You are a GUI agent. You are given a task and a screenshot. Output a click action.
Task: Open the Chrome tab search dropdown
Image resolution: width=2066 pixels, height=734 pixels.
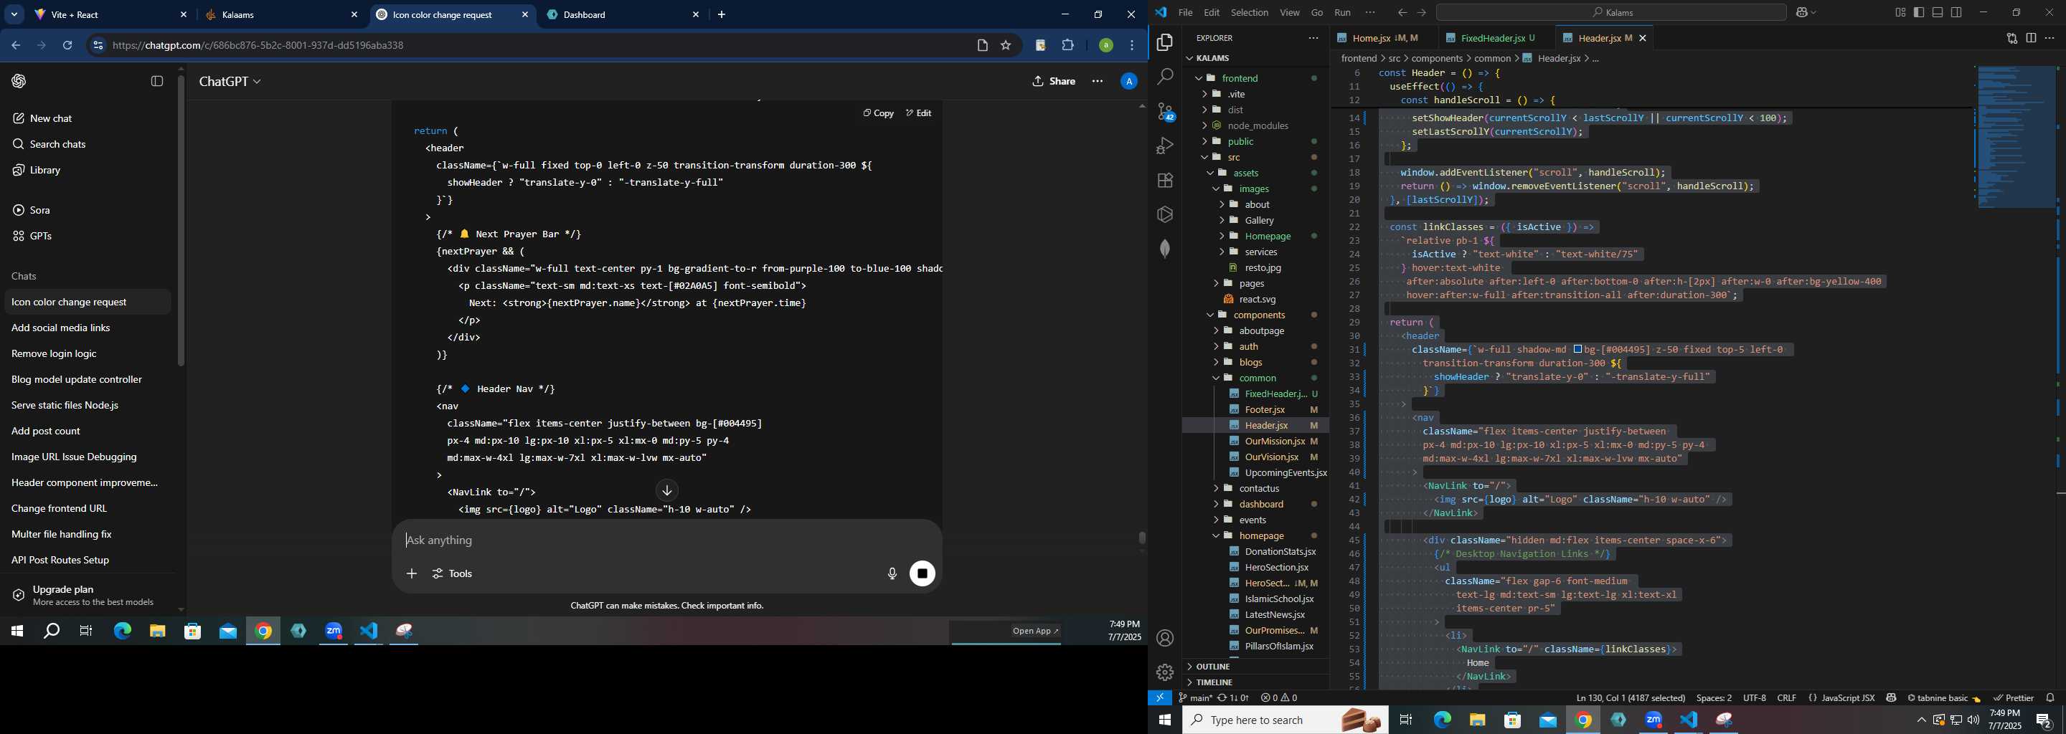[x=14, y=14]
